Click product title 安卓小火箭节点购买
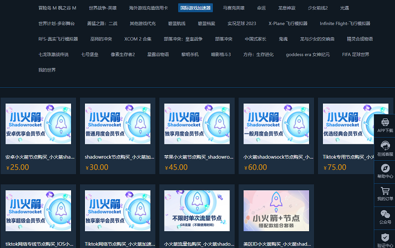 click(40, 157)
